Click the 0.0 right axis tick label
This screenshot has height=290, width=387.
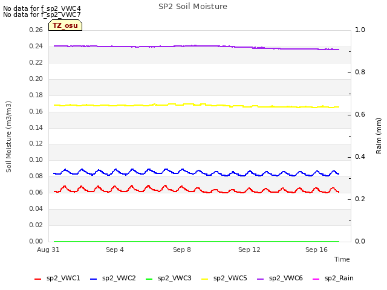coord(360,241)
